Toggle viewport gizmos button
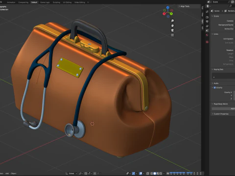235x176 pixels. tap(134, 174)
